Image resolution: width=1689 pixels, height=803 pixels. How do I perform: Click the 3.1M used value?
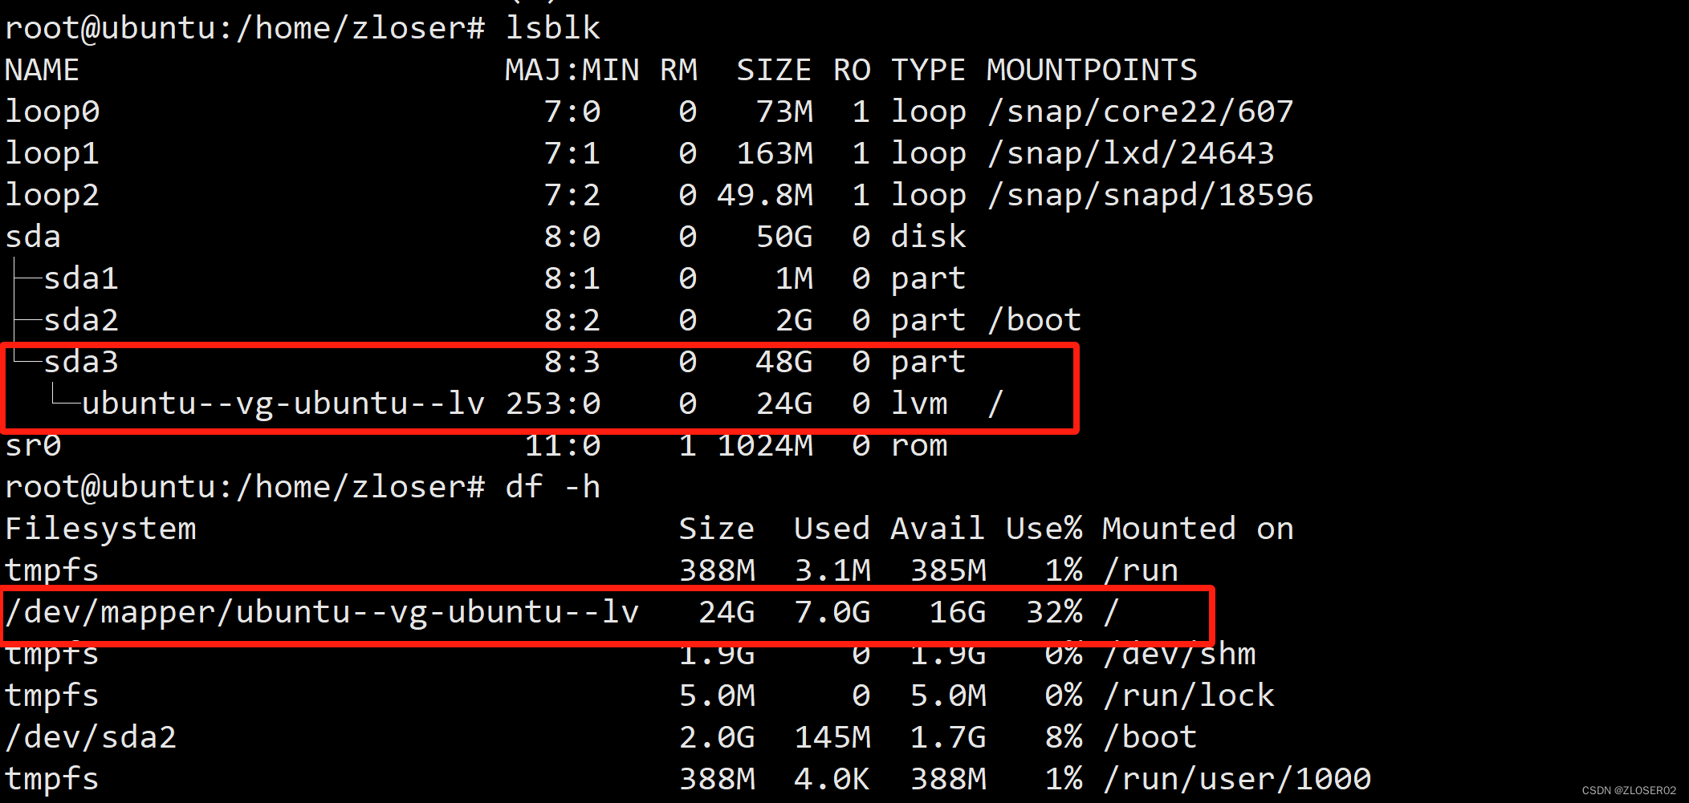coord(832,570)
